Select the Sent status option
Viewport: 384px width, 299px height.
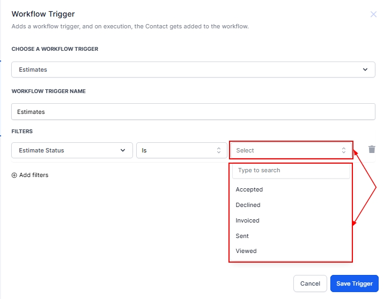242,236
